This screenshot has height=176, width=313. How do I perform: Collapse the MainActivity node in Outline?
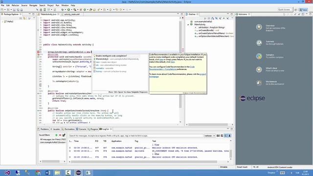[188, 24]
